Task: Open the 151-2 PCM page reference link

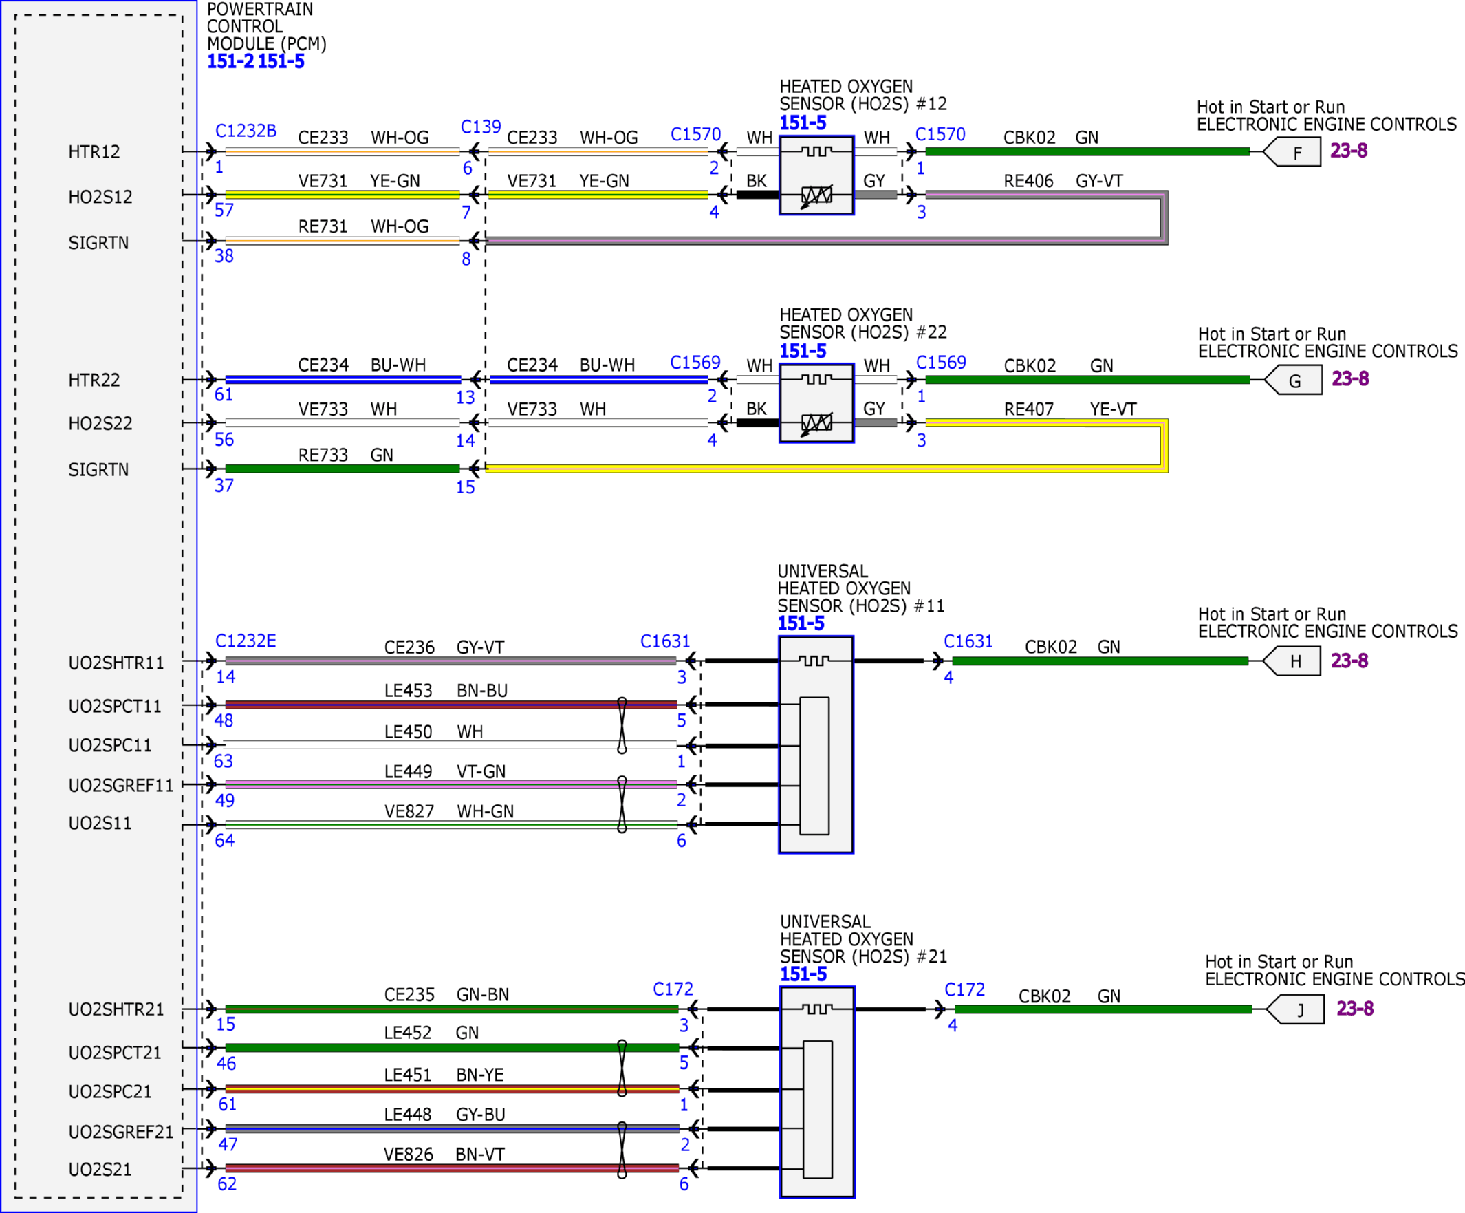Action: pyautogui.click(x=230, y=61)
